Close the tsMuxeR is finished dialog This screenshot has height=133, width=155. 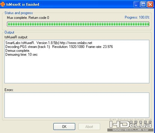click(x=150, y=4)
